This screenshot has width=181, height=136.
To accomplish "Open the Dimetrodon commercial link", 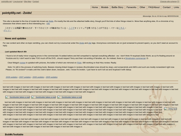I will pos(135,58).
